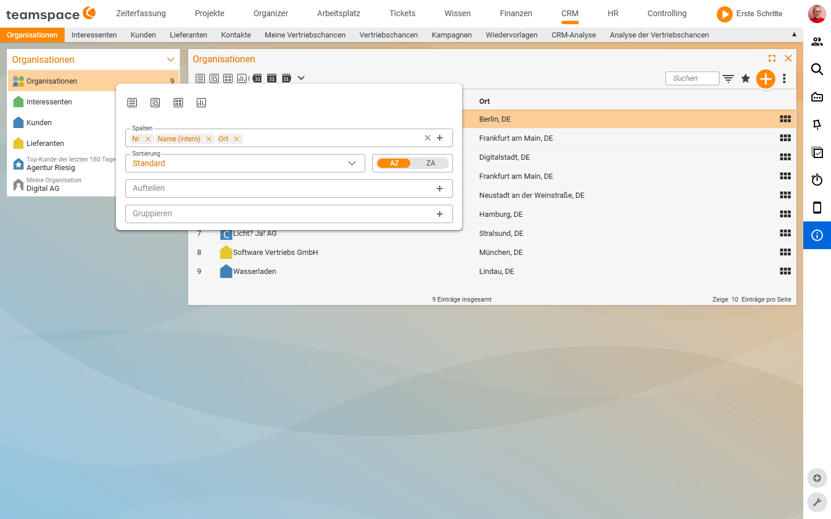Image resolution: width=831 pixels, height=519 pixels.
Task: Open Sortierung Standard dropdown
Action: tap(245, 163)
